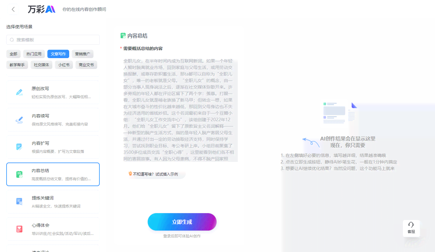Image resolution: width=435 pixels, height=252 pixels.
Task: Select the 教学帮手 category tag
Action: (17, 65)
